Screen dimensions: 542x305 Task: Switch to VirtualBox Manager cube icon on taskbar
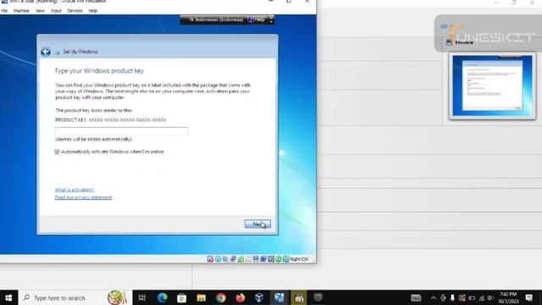(260, 297)
